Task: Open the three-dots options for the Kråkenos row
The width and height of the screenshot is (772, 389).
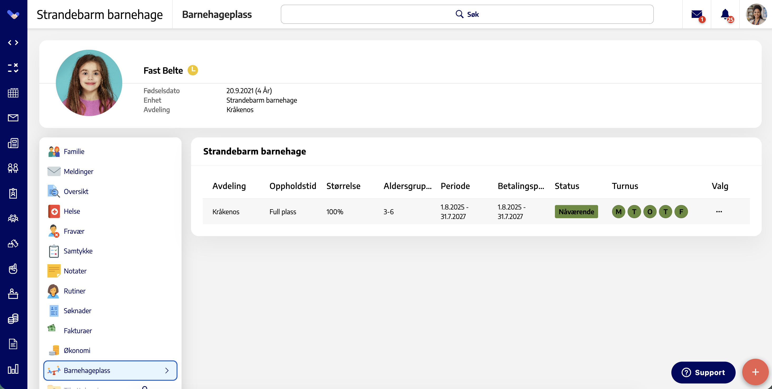Action: [719, 212]
